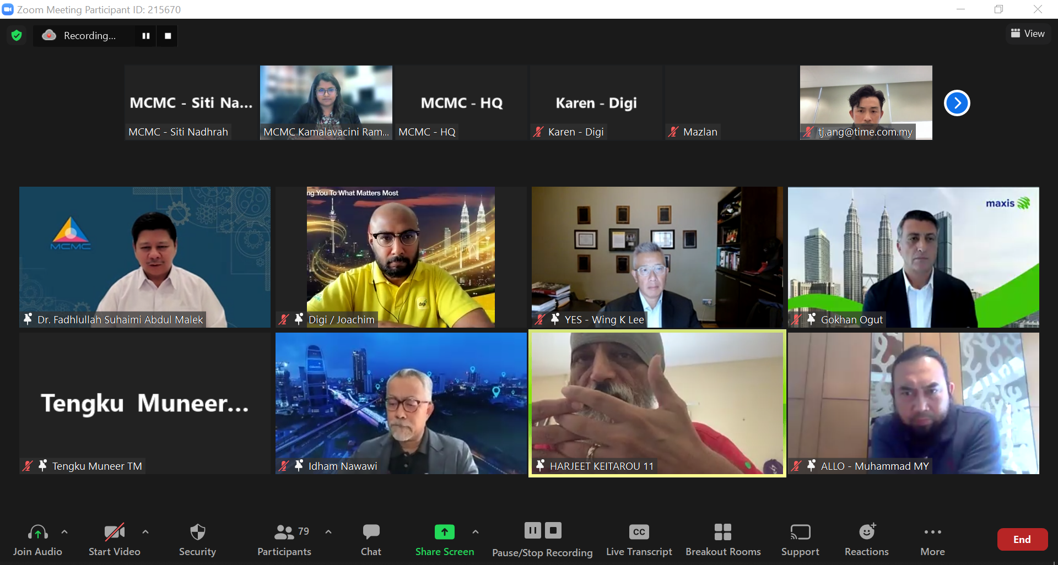Screen dimensions: 1058x565
Task: Toggle Start Video camera on
Action: (x=115, y=539)
